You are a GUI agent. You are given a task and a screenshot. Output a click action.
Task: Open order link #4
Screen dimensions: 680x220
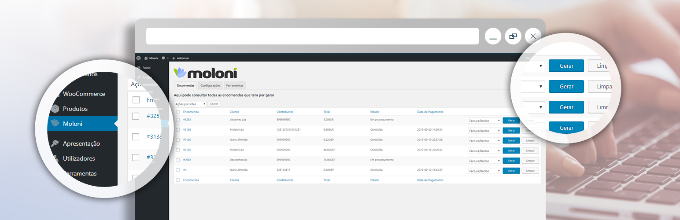point(185,170)
